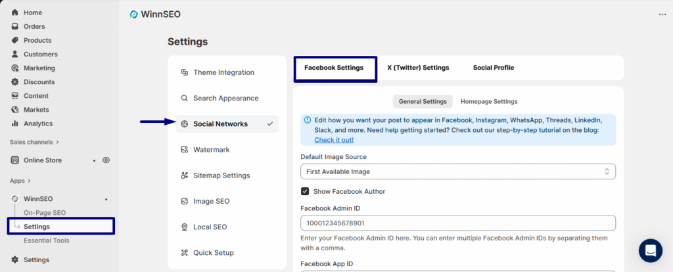Viewport: 673px width, 272px height.
Task: Click the Watermark icon
Action: pyautogui.click(x=184, y=149)
